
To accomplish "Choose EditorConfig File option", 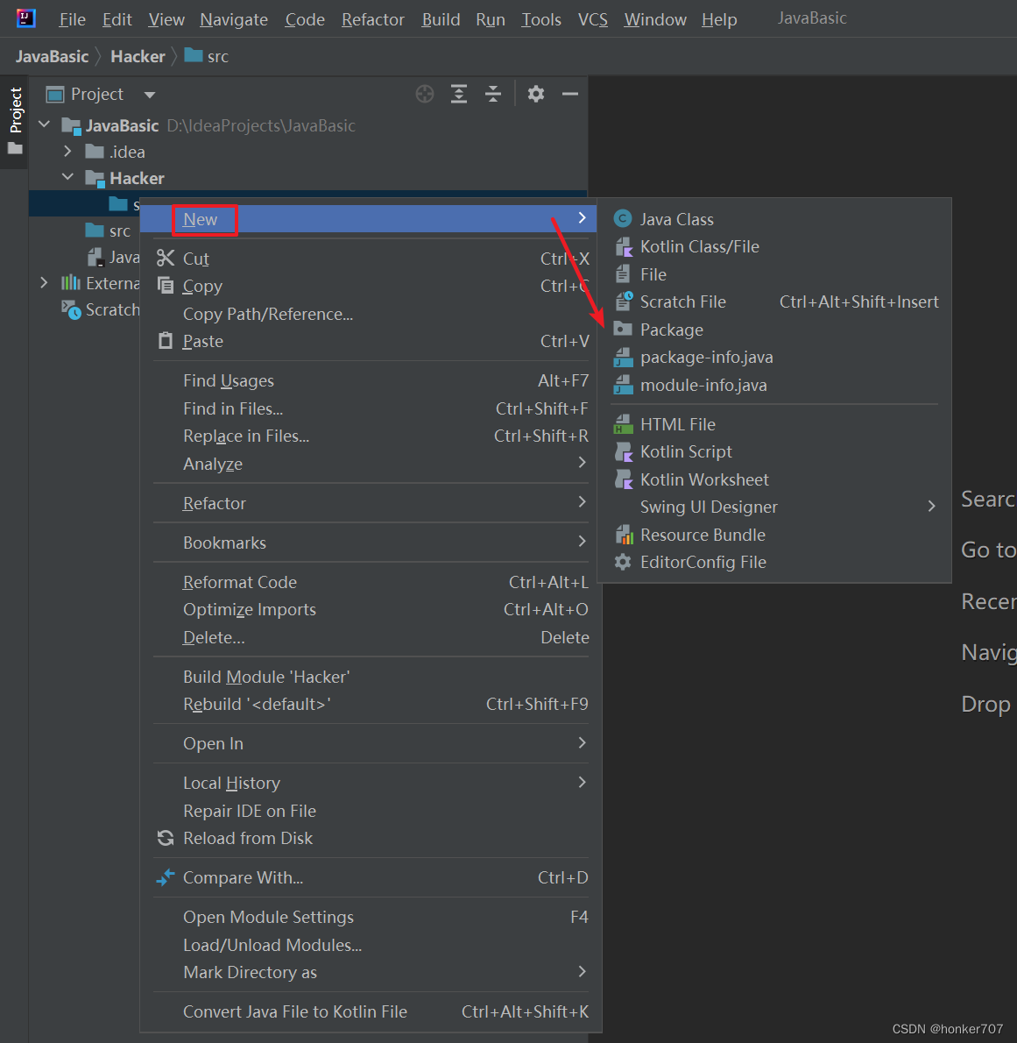I will (703, 563).
